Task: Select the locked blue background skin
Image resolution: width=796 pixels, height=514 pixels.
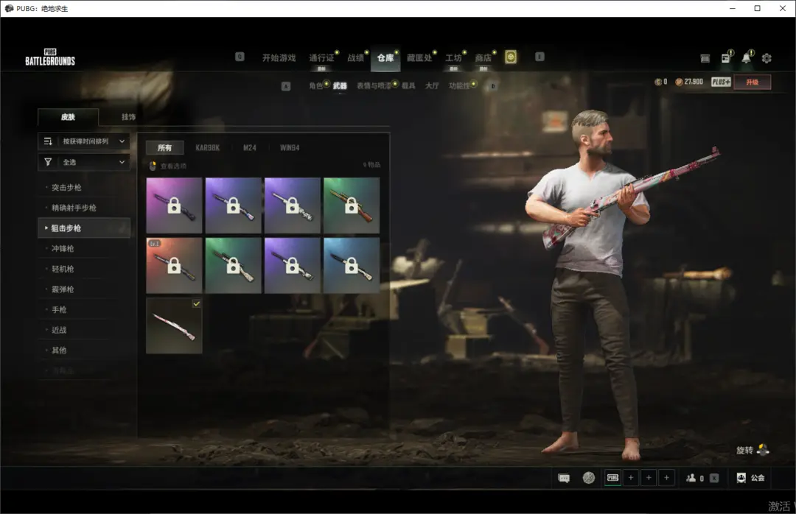Action: tap(352, 265)
